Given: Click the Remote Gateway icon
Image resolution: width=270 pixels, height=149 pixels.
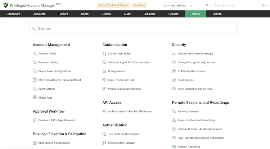Looking at the screenshot, I should [174, 111].
